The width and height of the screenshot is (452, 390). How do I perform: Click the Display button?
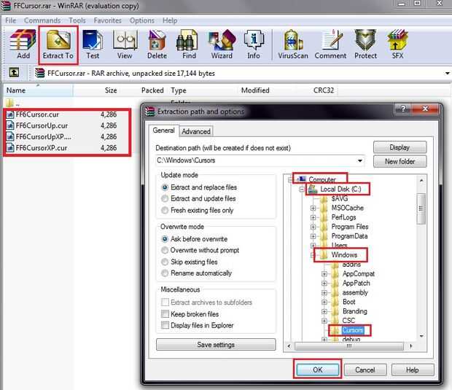[x=400, y=147]
